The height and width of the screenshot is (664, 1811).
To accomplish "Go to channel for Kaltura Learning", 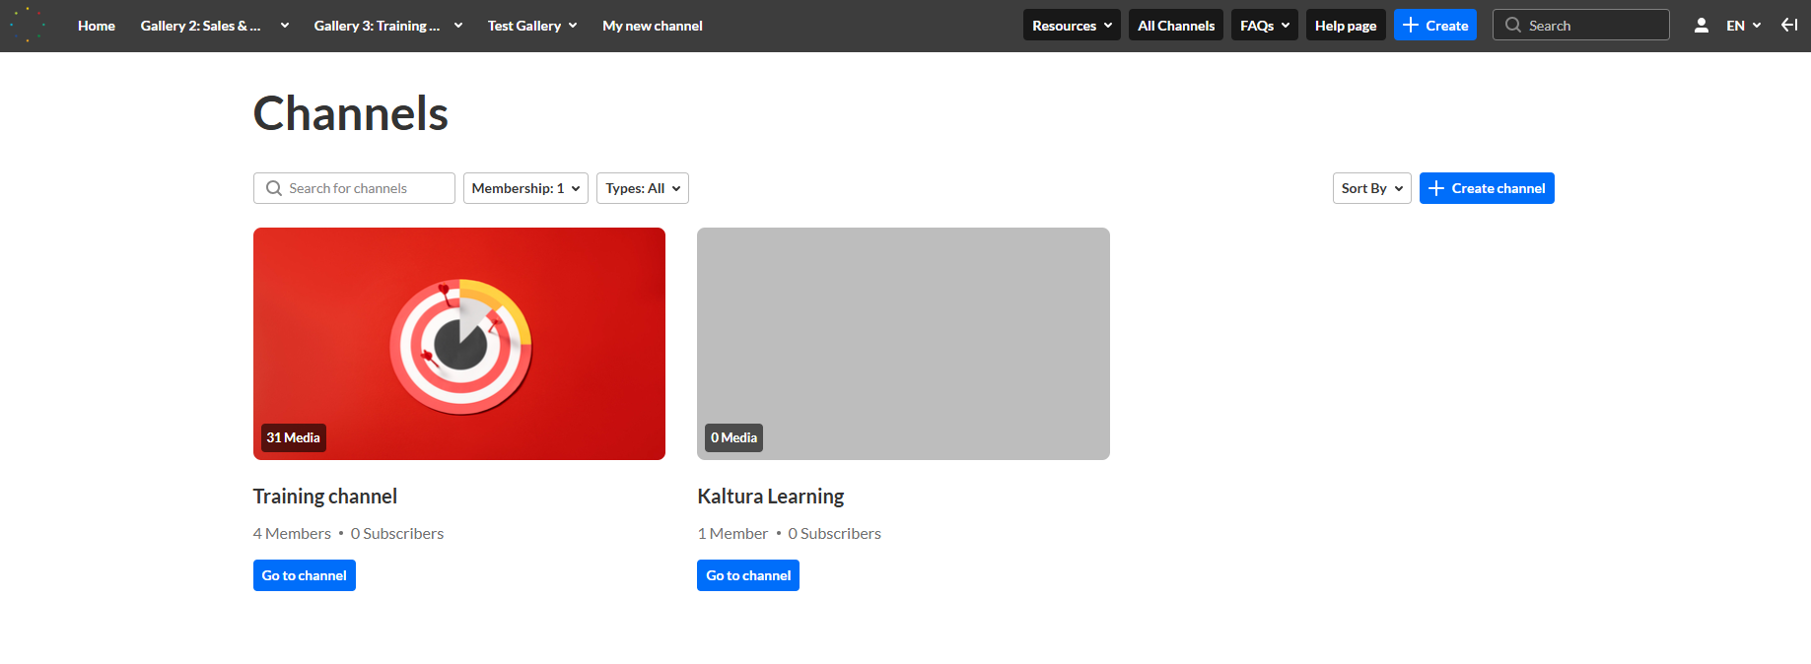I will (x=748, y=575).
